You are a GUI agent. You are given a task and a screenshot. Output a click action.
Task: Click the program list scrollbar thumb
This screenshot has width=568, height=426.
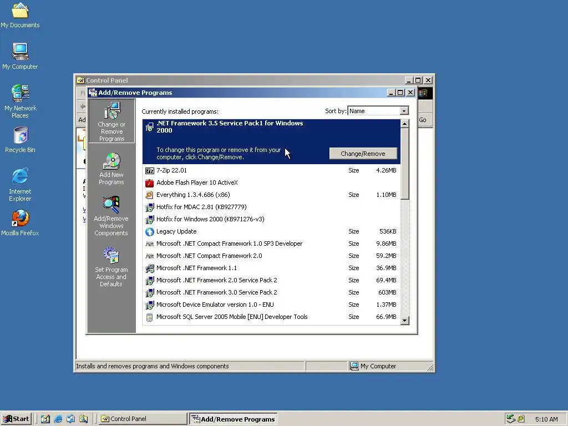405,164
